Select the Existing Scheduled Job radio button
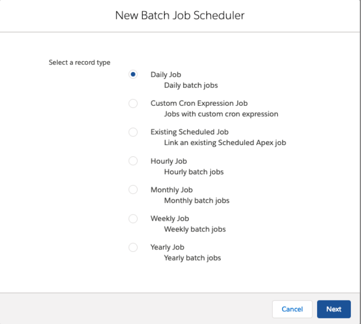The height and width of the screenshot is (324, 361). (133, 132)
